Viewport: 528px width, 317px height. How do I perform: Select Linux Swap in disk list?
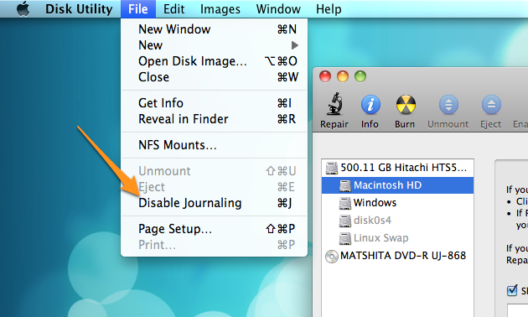(398, 238)
